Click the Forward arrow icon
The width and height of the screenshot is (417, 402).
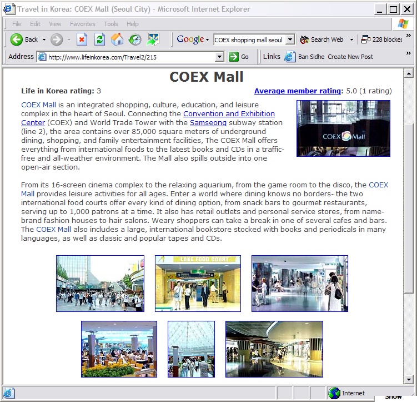pos(57,39)
